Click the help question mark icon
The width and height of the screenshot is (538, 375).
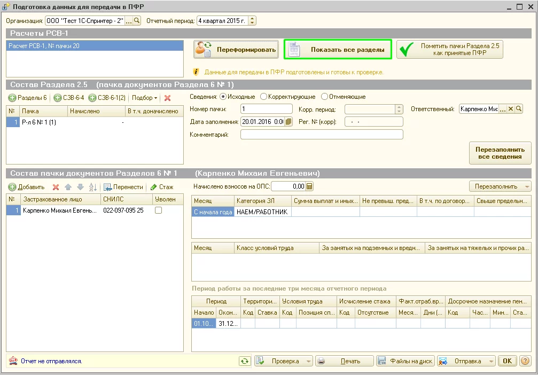point(525,361)
